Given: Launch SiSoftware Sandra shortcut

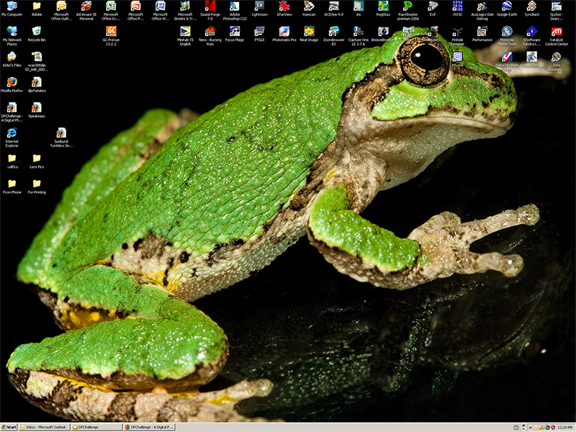Looking at the screenshot, I should coord(531,35).
